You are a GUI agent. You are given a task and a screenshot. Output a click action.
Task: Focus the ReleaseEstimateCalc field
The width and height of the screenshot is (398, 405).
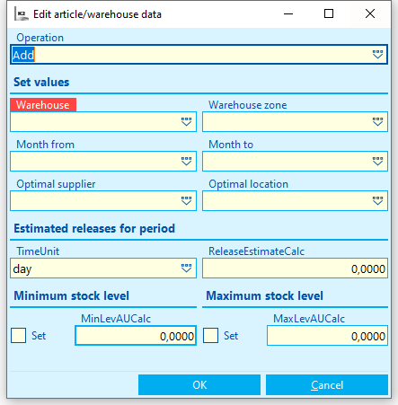coord(295,269)
